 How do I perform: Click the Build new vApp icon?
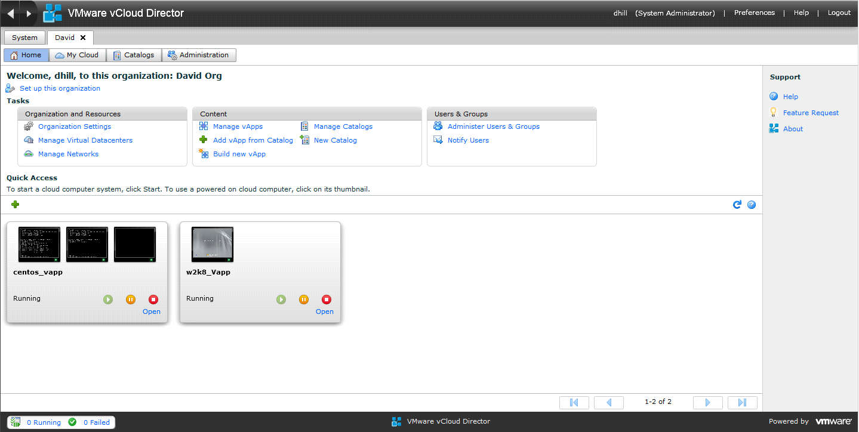coord(204,153)
